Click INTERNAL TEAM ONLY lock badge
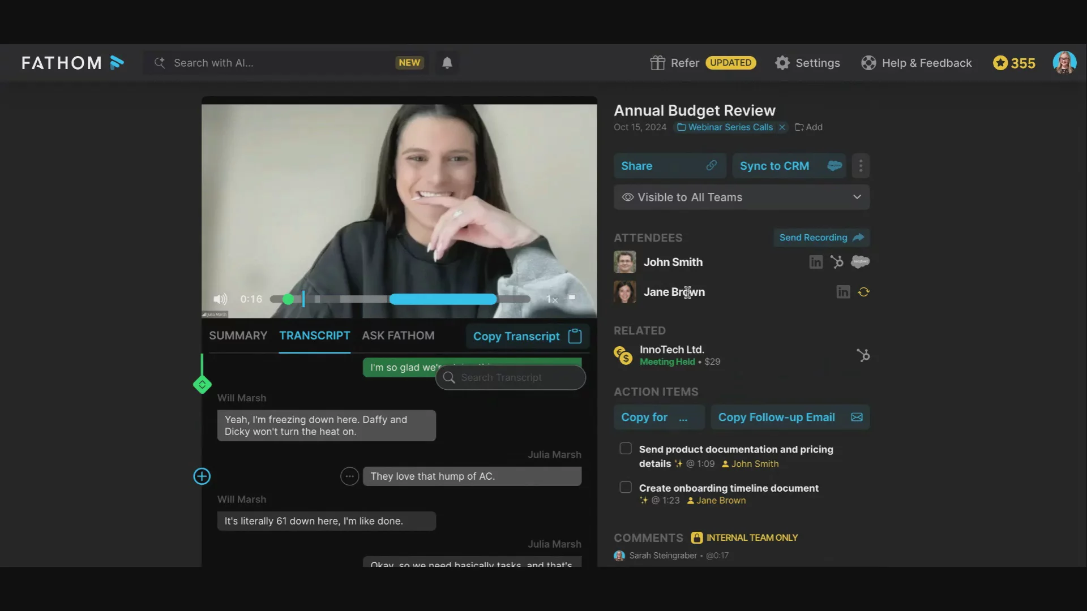 point(744,537)
